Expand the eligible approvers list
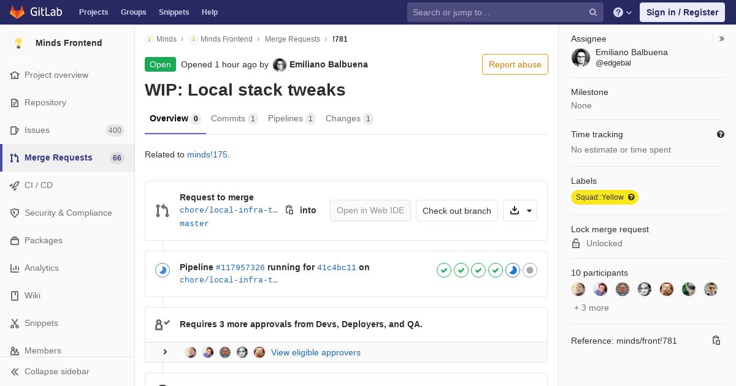The width and height of the screenshot is (736, 386). pos(165,352)
